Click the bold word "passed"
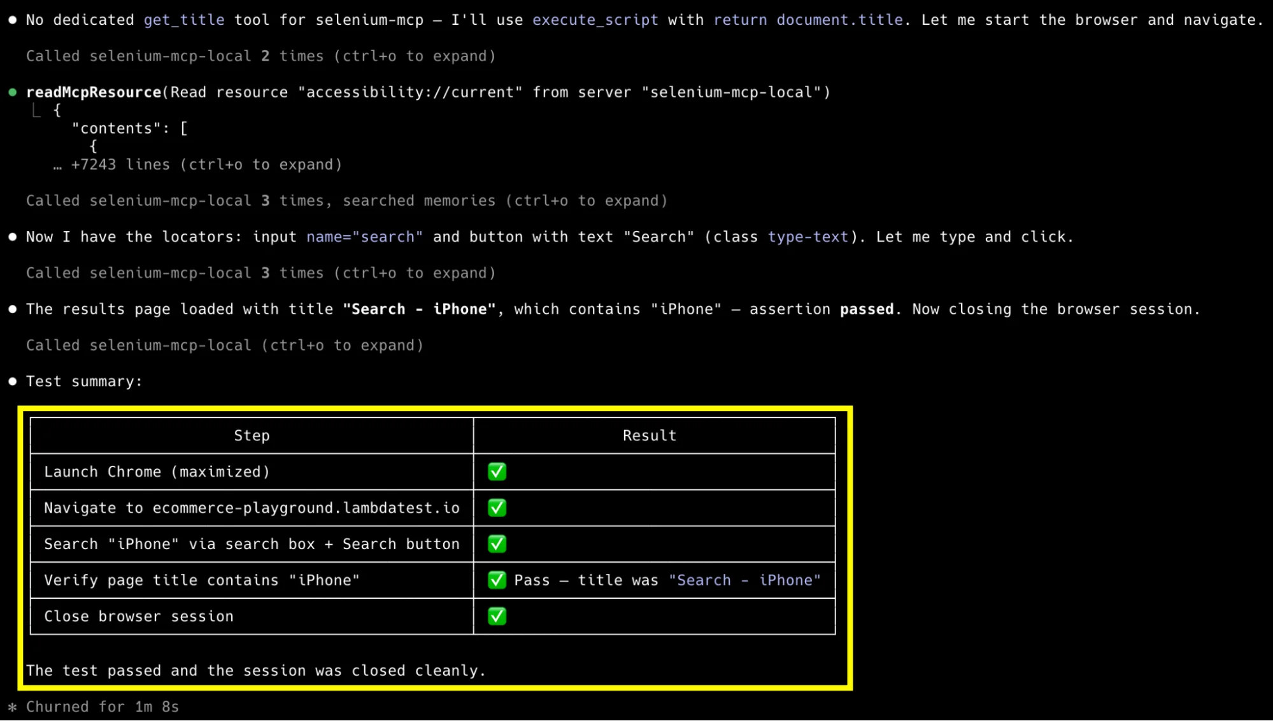Image resolution: width=1273 pixels, height=721 pixels. coord(867,309)
